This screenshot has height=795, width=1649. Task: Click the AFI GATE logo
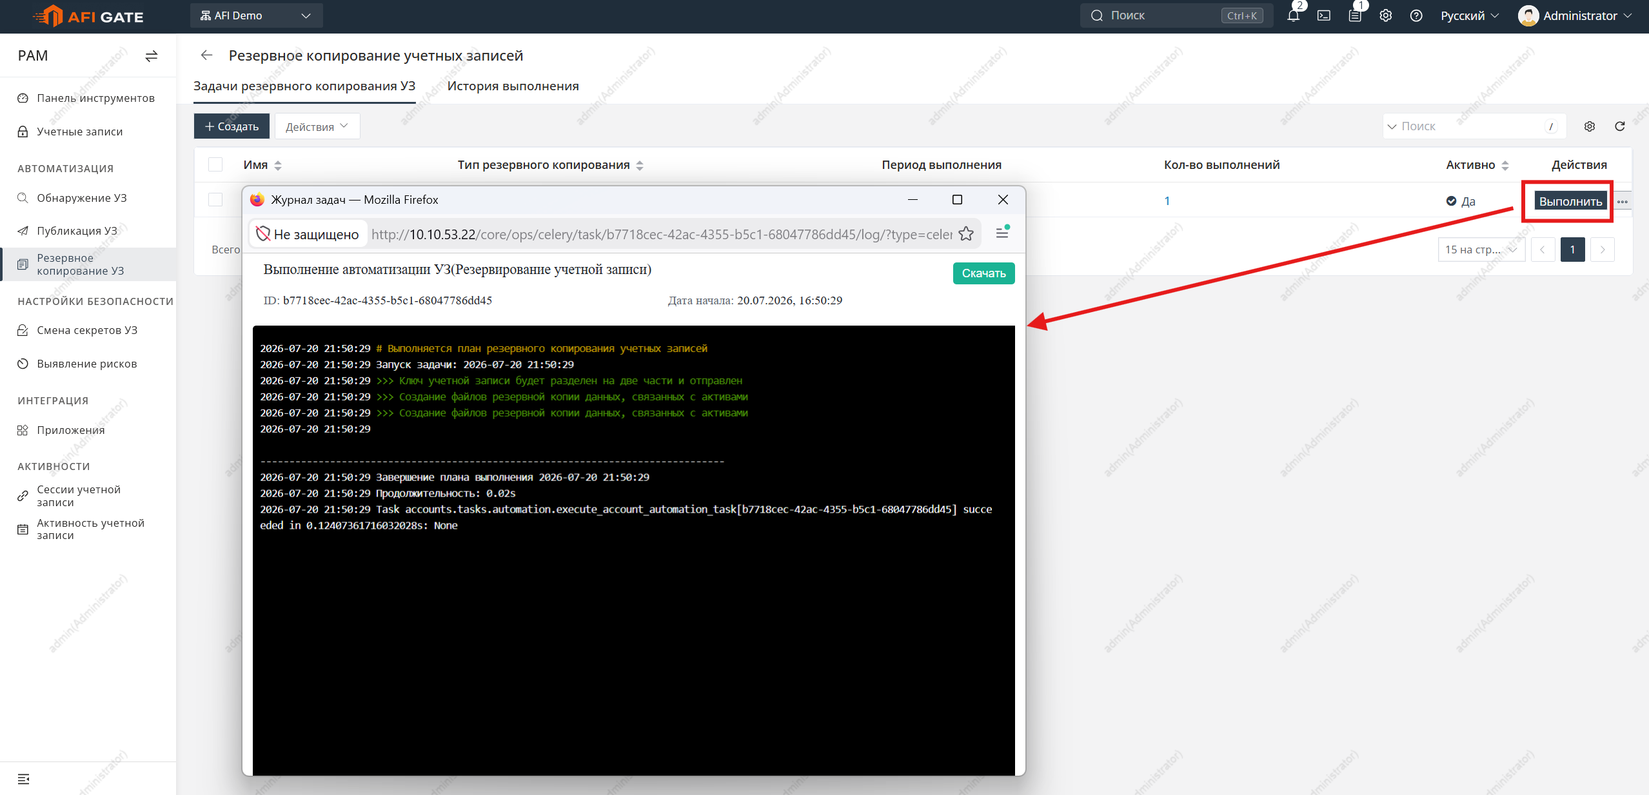click(89, 16)
